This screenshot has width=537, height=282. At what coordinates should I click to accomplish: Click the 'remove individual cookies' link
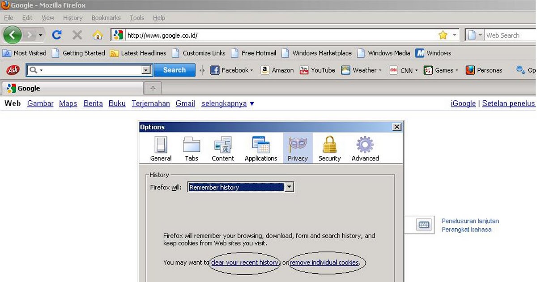(324, 262)
